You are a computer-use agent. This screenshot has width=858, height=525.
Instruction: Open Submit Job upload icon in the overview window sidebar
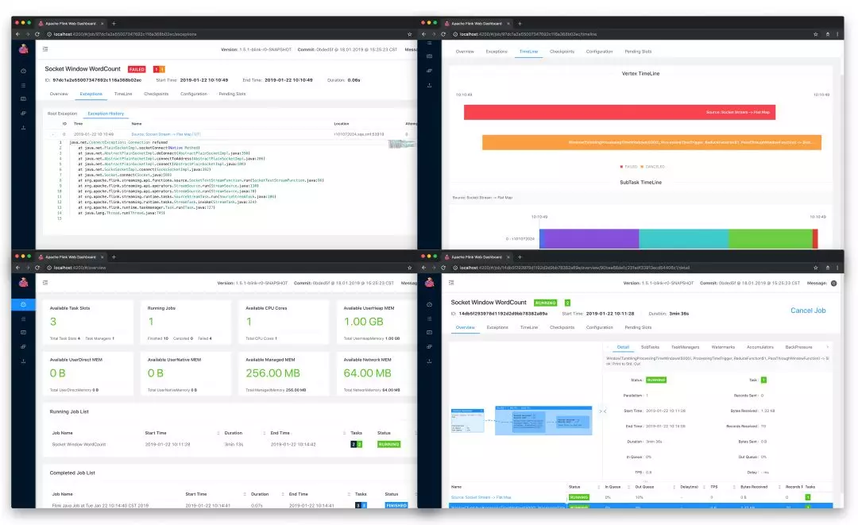(23, 361)
